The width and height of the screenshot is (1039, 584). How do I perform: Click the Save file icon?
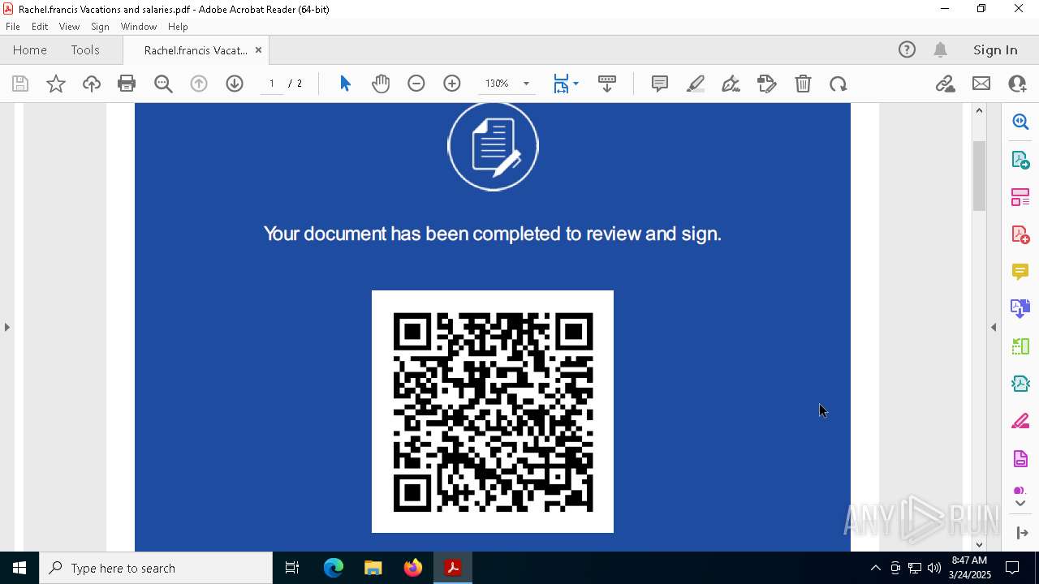click(20, 84)
